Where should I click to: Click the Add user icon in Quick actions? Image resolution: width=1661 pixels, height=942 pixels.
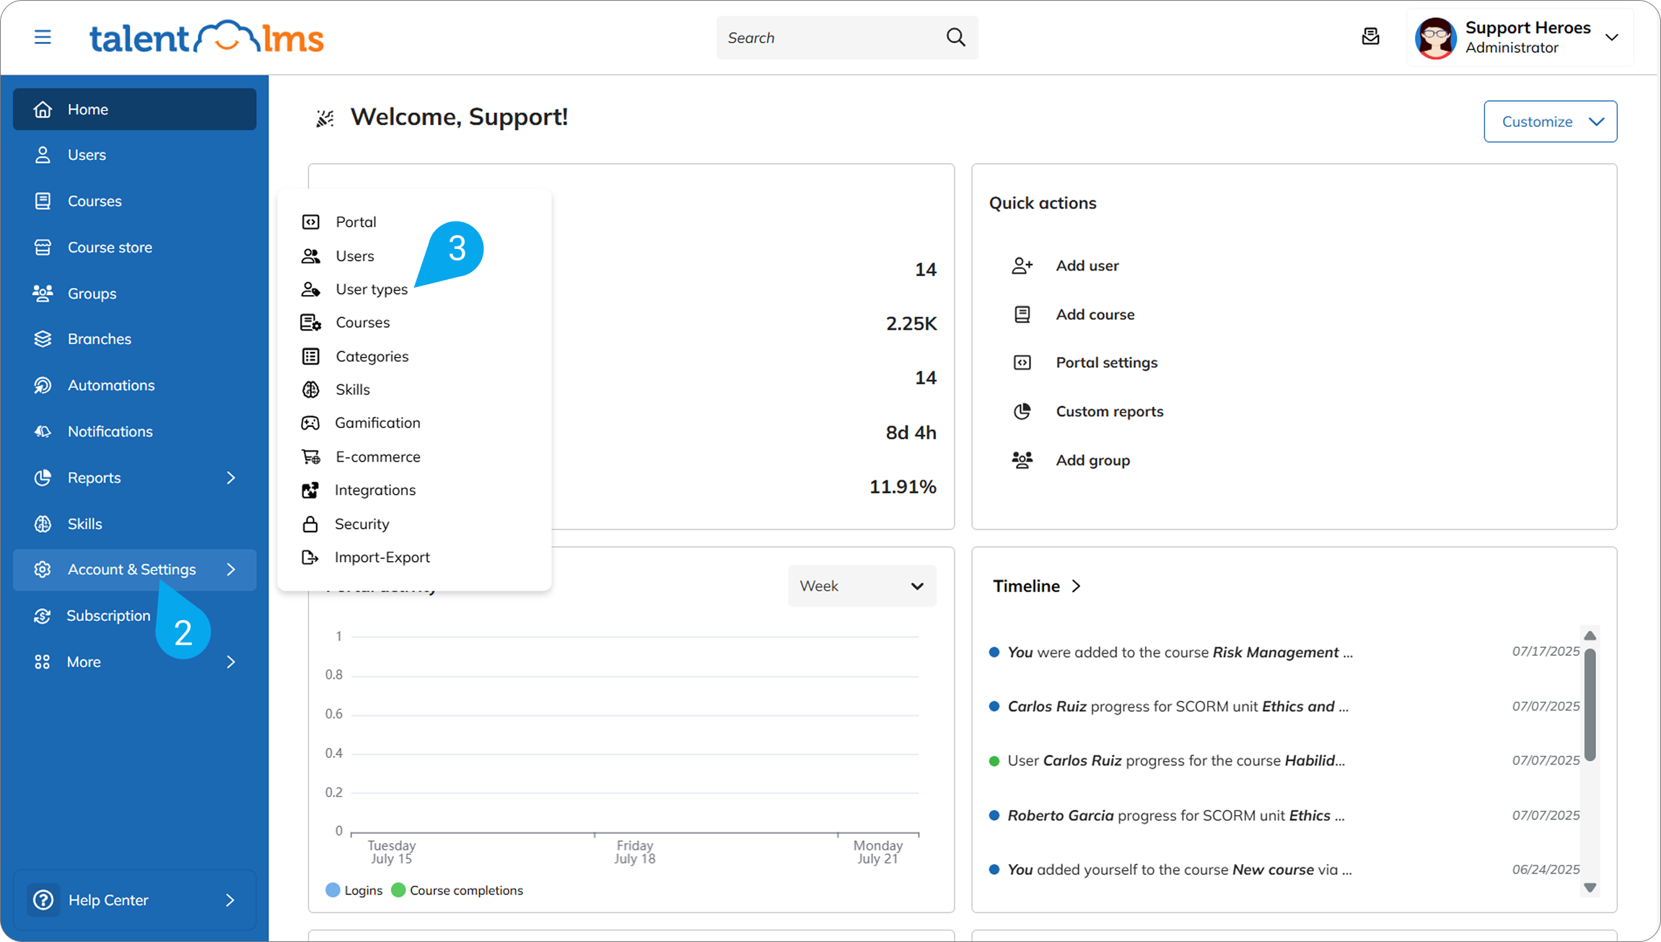(1022, 265)
